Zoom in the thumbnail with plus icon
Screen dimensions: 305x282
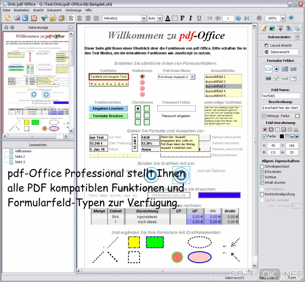(12, 28)
